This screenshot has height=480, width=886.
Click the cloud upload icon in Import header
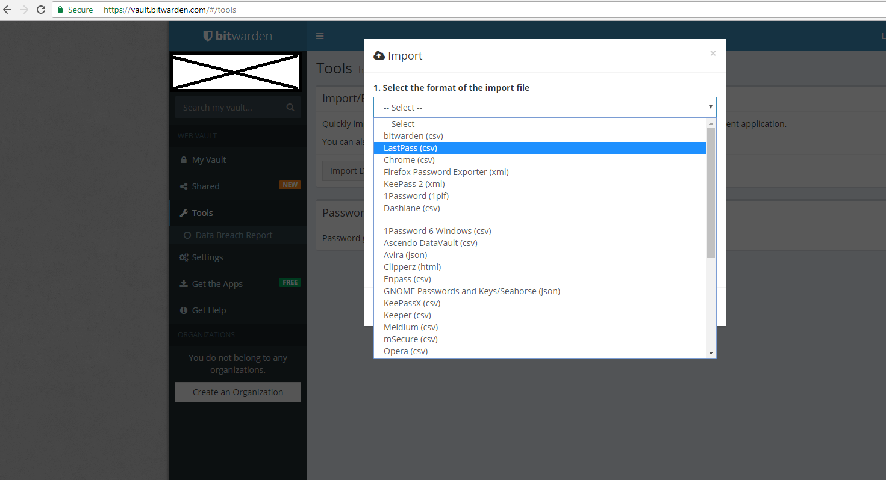379,55
